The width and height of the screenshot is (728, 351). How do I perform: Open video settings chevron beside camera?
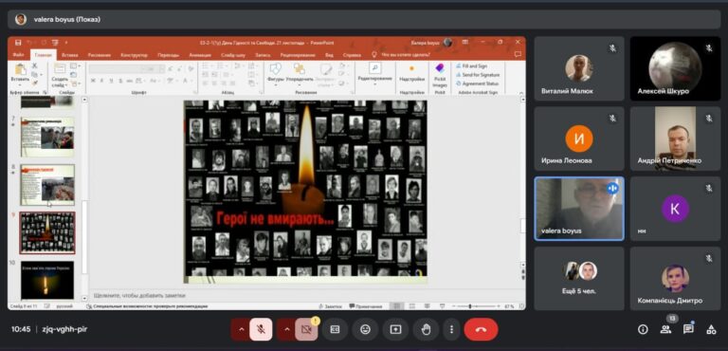(286, 329)
